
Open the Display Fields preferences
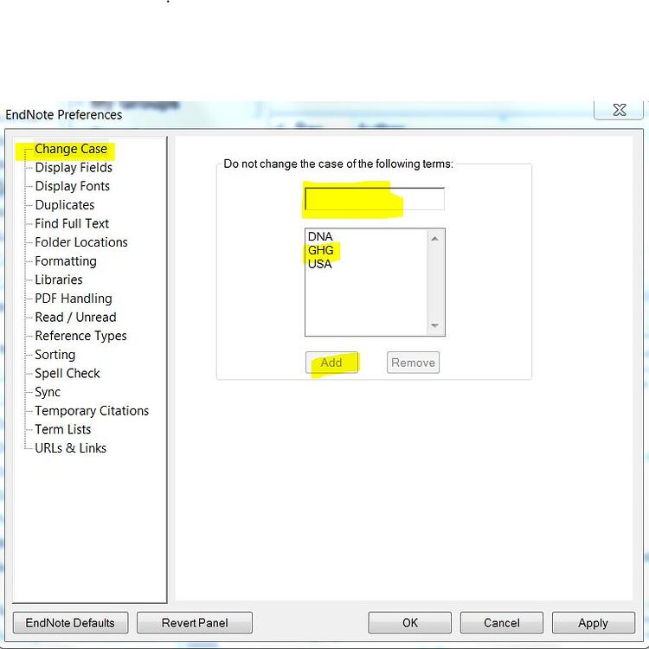(x=74, y=168)
